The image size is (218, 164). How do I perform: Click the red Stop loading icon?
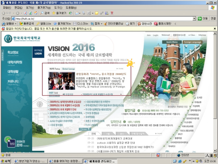pos(26,13)
